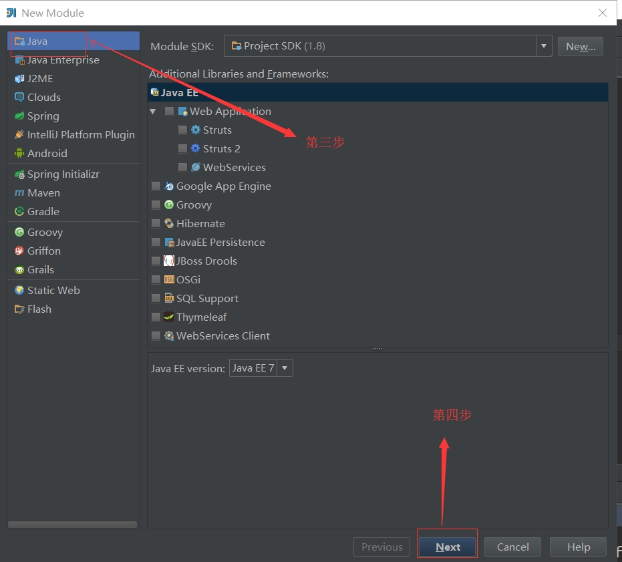Click the Static Web globe icon
The width and height of the screenshot is (622, 562).
click(x=19, y=290)
